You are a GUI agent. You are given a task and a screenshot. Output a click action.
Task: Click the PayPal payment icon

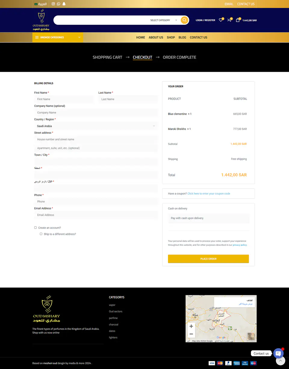(x=228, y=363)
